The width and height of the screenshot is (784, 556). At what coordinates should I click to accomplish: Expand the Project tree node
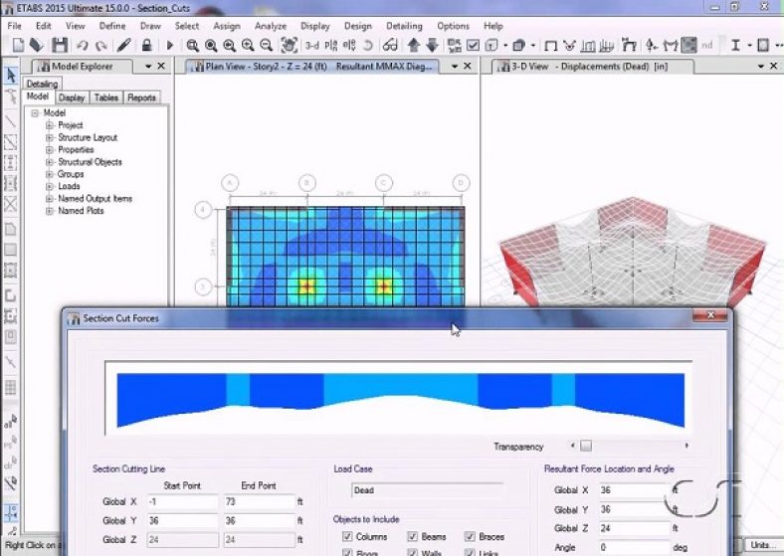pos(50,125)
